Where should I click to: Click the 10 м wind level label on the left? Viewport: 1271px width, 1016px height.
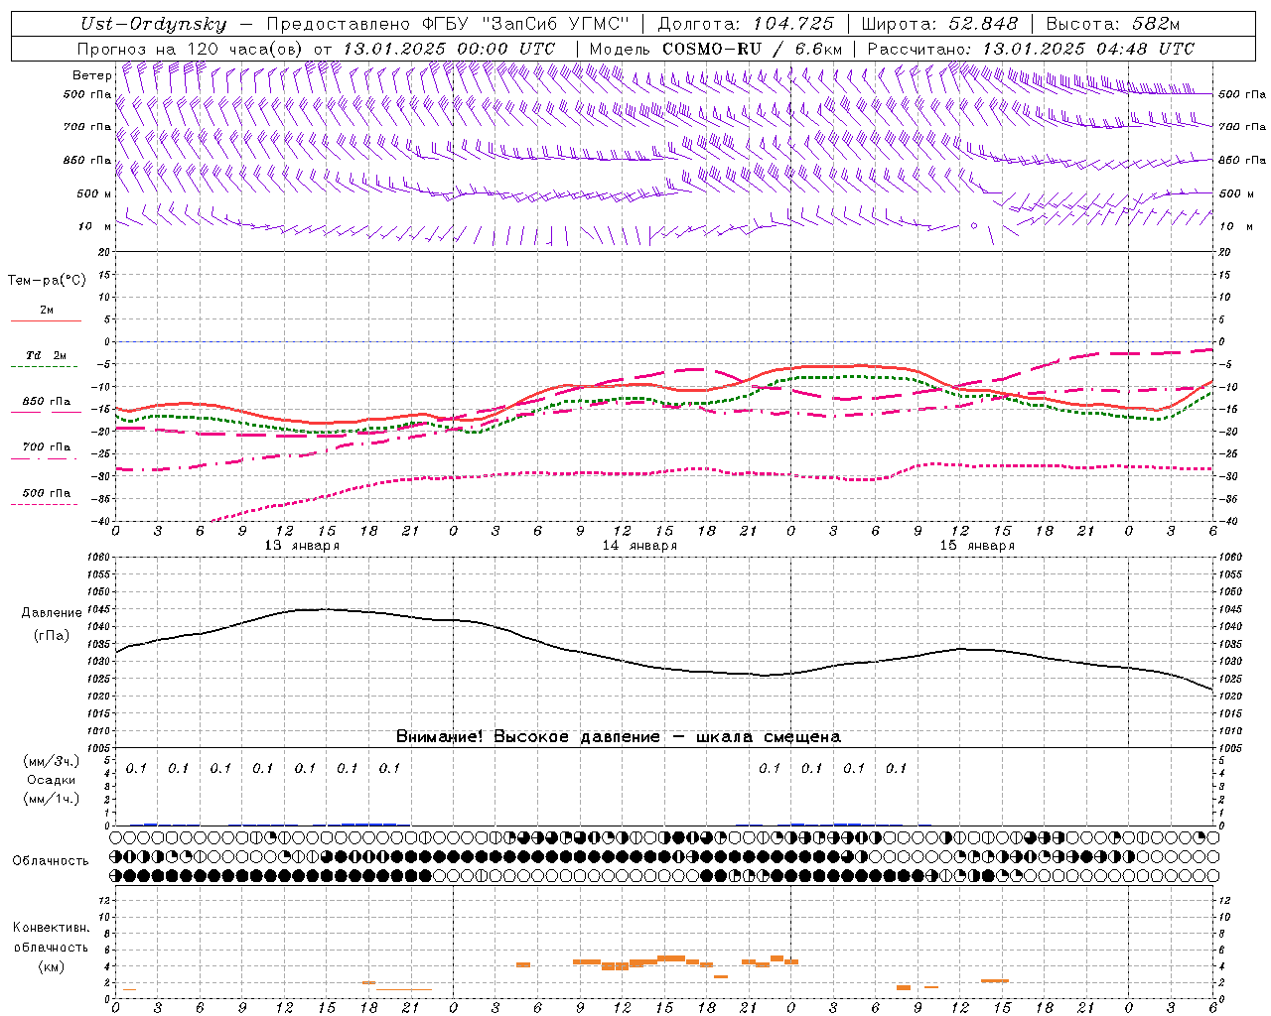(x=94, y=226)
